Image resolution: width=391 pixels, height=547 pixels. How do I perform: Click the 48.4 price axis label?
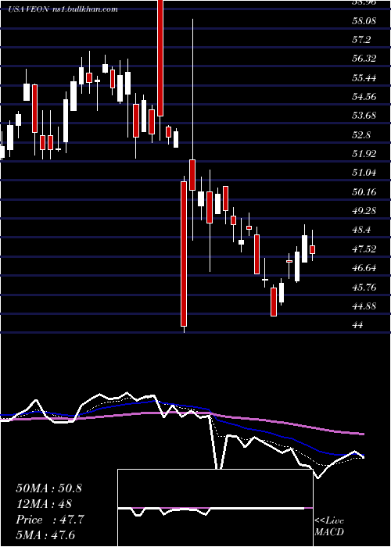point(361,230)
